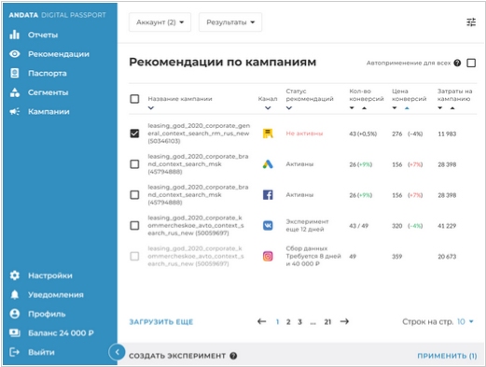Screen dimensions: 486x367
Task: Expand the Строк на стр. 10 dropdown
Action: [465, 321]
